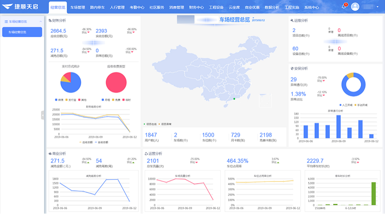Toggle the 手动开闸 legend entry
The width and height of the screenshot is (385, 214).
[x=361, y=105]
